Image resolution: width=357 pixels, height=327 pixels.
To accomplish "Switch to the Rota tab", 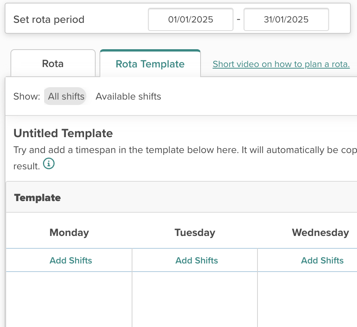I will click(x=53, y=64).
